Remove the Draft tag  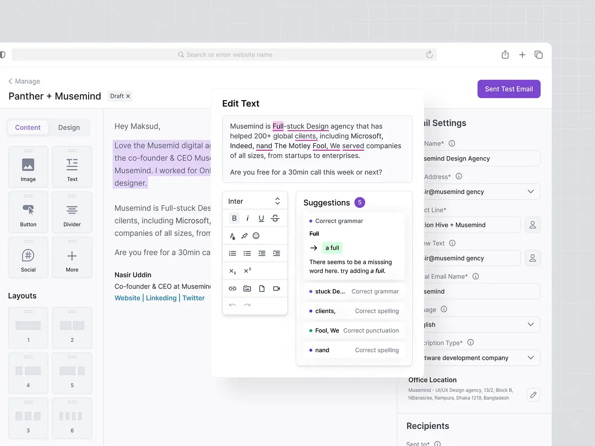click(128, 96)
